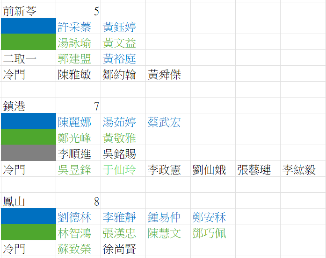This screenshot has height=258, width=326.
Task: Select the name 許采蓁
Action: [x=74, y=27]
